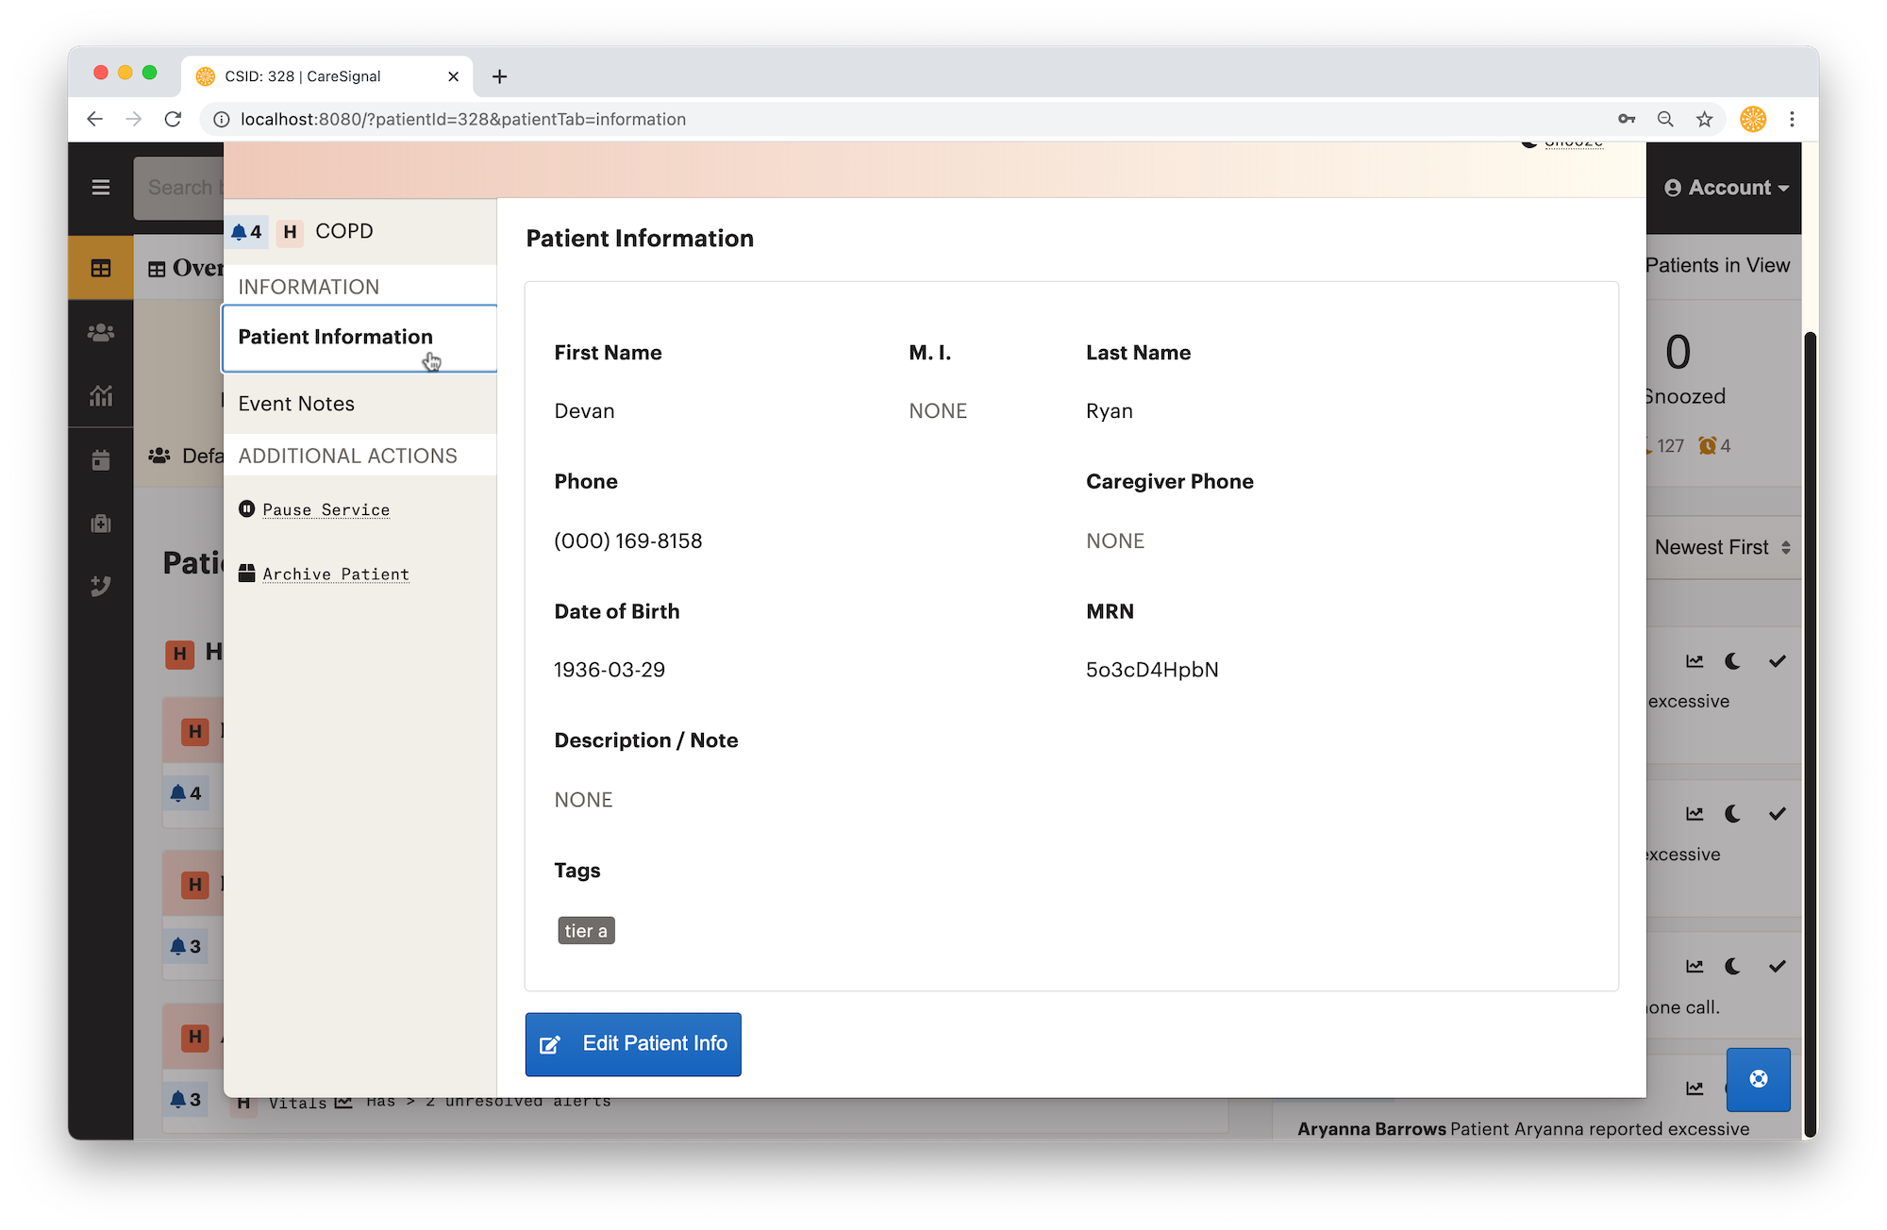
Task: Reload the page
Action: 173,119
